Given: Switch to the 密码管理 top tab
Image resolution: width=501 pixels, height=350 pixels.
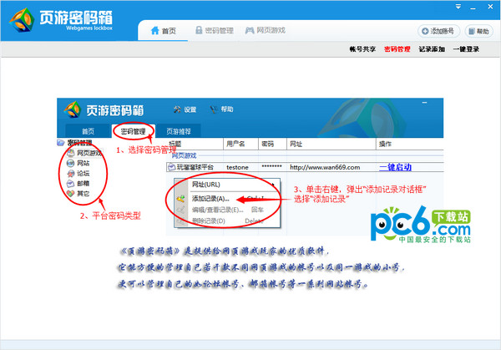Looking at the screenshot, I should coord(214,31).
